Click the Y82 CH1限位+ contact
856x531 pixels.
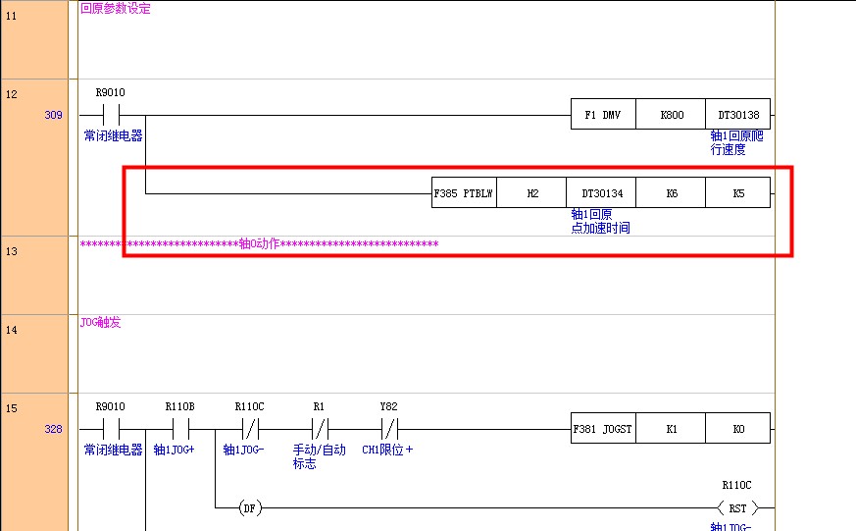[389, 429]
